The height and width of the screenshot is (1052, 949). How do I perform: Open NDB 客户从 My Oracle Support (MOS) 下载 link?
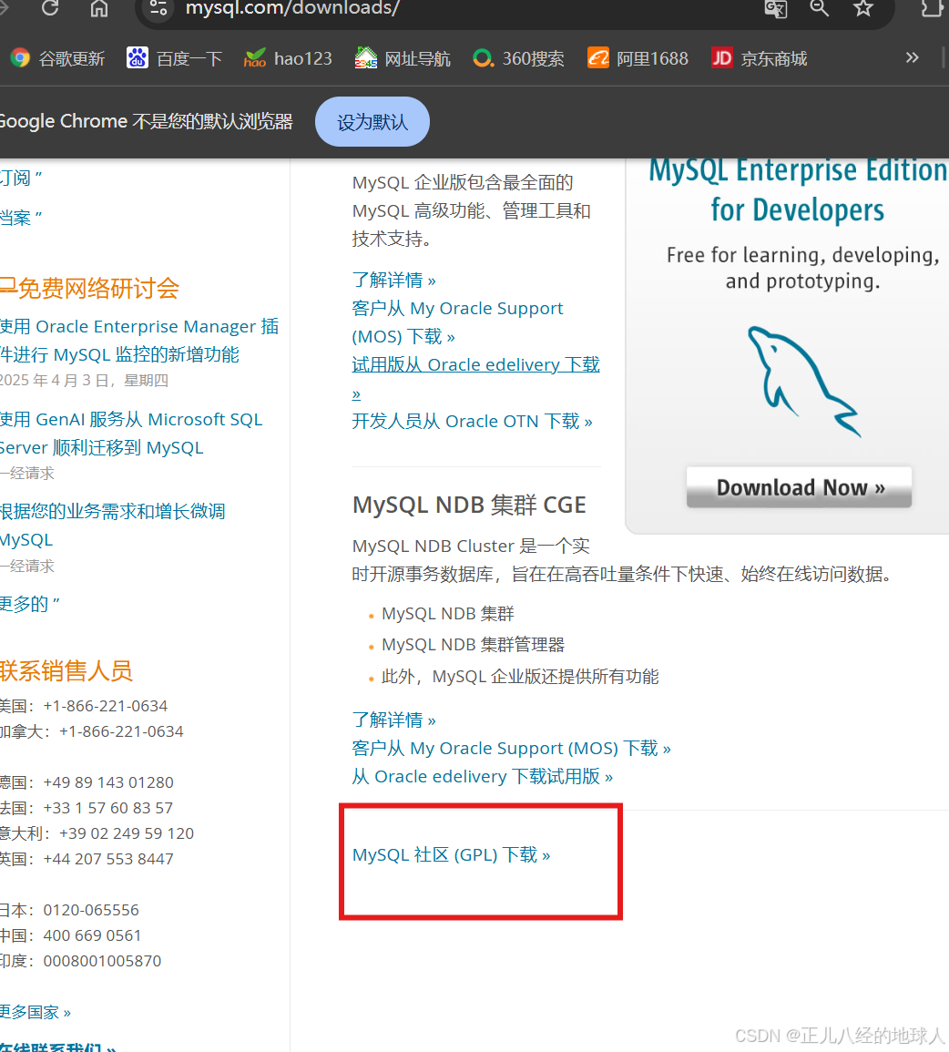pyautogui.click(x=511, y=748)
